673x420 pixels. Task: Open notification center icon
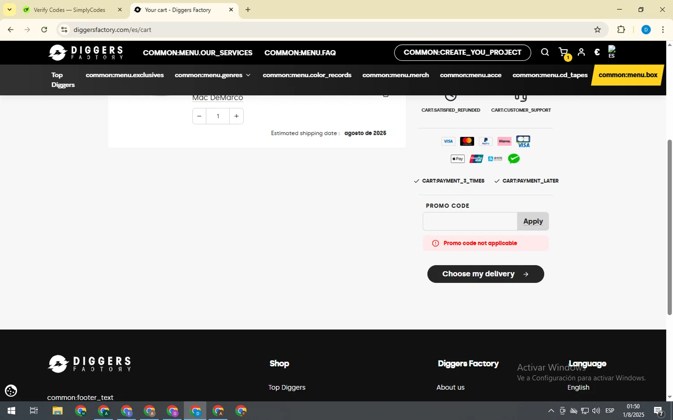[659, 411]
